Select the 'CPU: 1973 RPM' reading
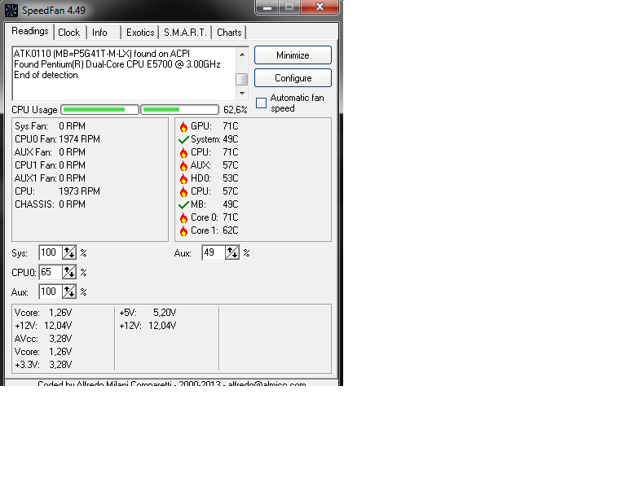626x500 pixels. (58, 191)
